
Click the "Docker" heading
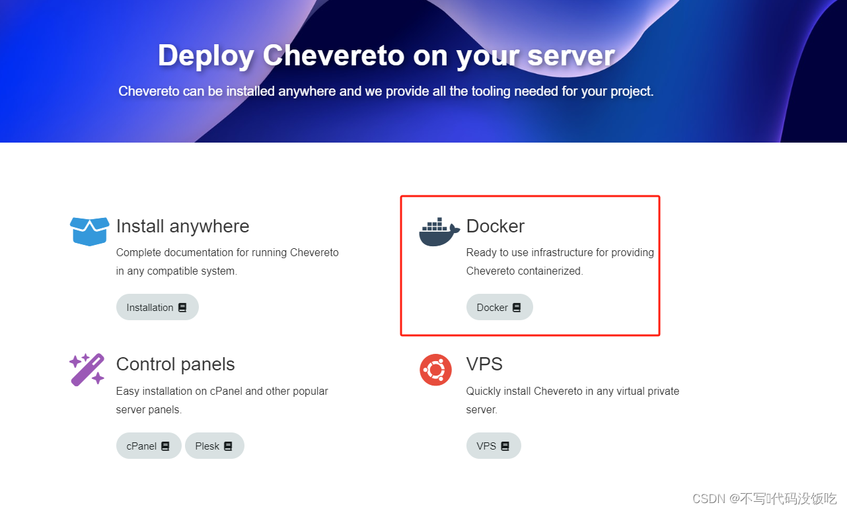496,226
